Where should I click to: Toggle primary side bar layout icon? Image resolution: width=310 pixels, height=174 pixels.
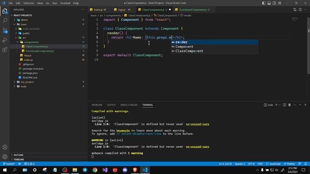tap(263, 3)
